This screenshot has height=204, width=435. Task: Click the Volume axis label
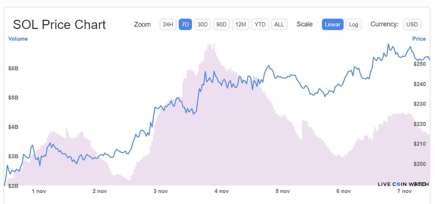click(18, 39)
